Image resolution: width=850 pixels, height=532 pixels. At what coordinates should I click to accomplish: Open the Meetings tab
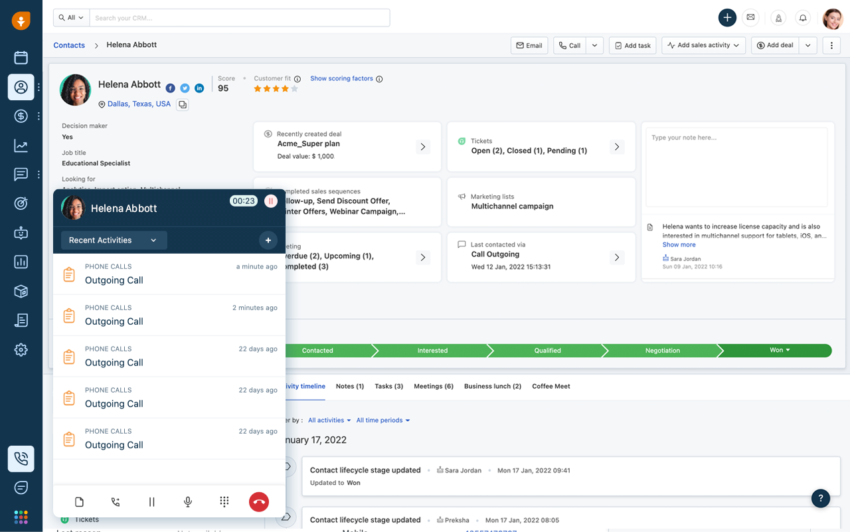434,386
